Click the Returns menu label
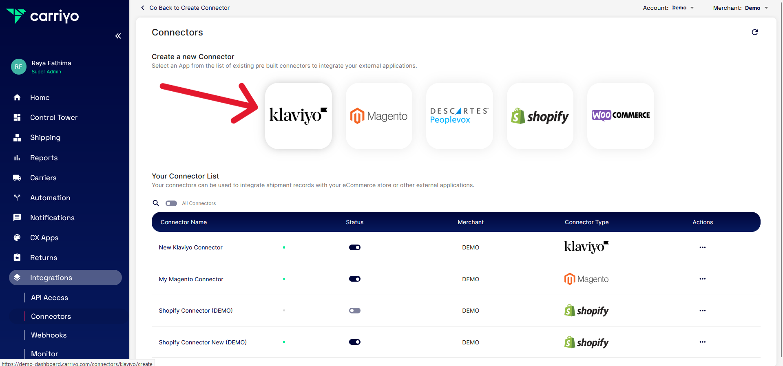This screenshot has width=783, height=366. click(44, 258)
